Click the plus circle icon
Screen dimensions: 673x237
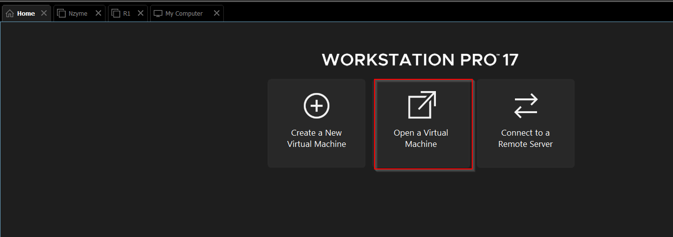click(x=316, y=106)
